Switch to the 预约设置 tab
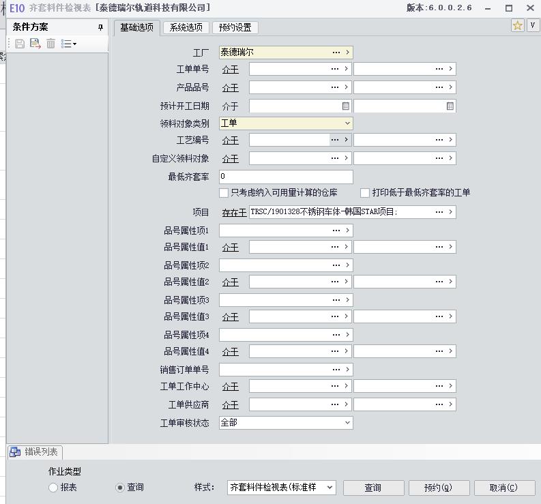Image resolution: width=541 pixels, height=504 pixels. (235, 27)
